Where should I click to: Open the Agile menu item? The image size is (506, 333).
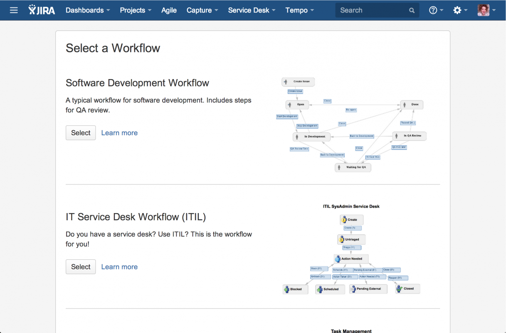click(x=169, y=10)
